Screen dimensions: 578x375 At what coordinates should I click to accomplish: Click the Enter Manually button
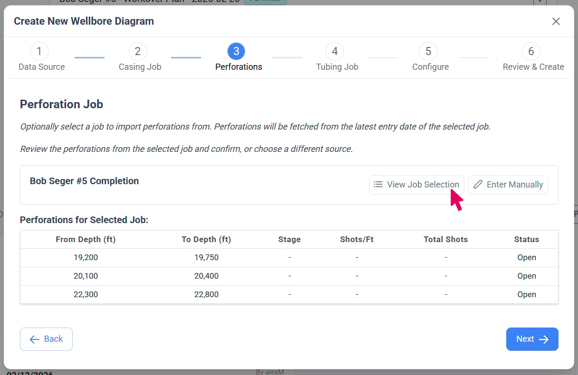(508, 185)
